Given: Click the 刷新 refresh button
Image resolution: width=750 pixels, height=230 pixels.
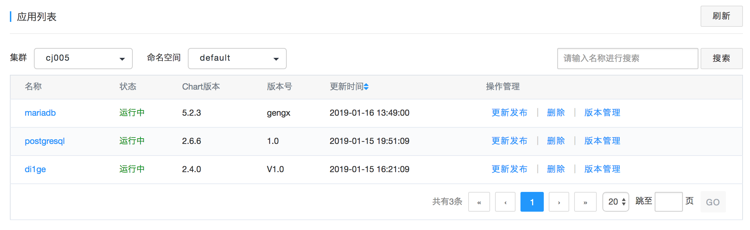Looking at the screenshot, I should 721,16.
